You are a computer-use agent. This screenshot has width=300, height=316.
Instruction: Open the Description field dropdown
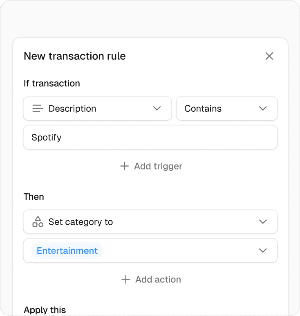[97, 108]
